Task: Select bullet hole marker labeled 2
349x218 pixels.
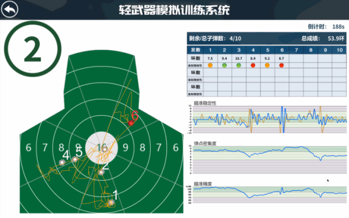Action: [101, 172]
